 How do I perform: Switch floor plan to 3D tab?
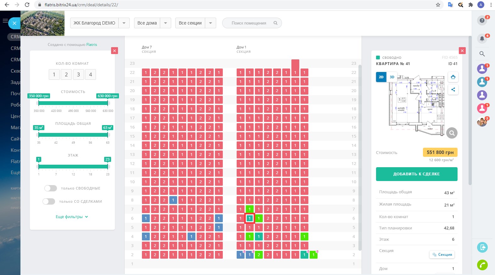[x=392, y=77]
